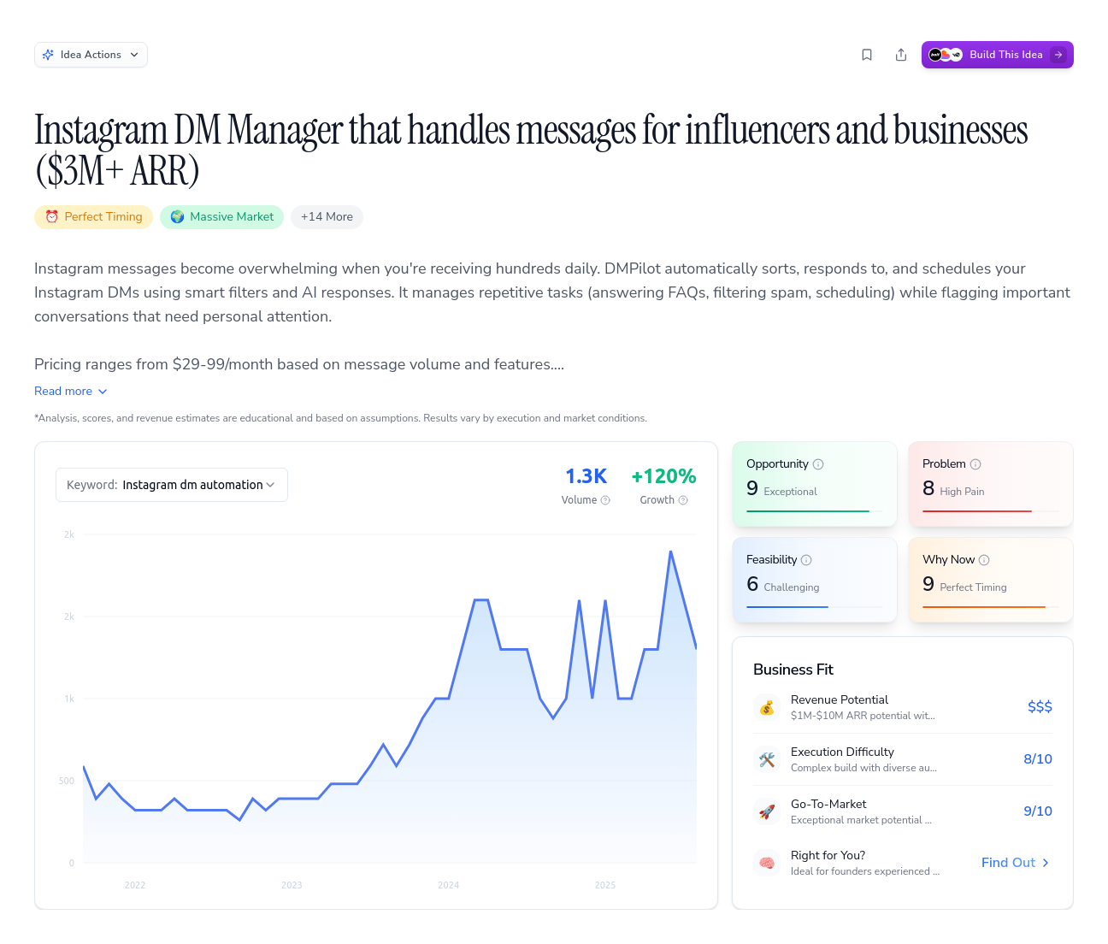Open the Idea Actions dropdown
The image size is (1108, 944).
91,55
